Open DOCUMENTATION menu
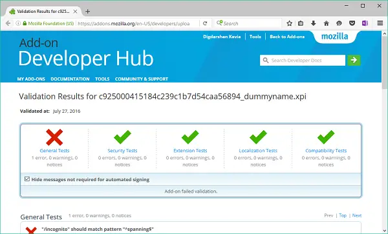This screenshot has height=234, width=388. click(70, 79)
